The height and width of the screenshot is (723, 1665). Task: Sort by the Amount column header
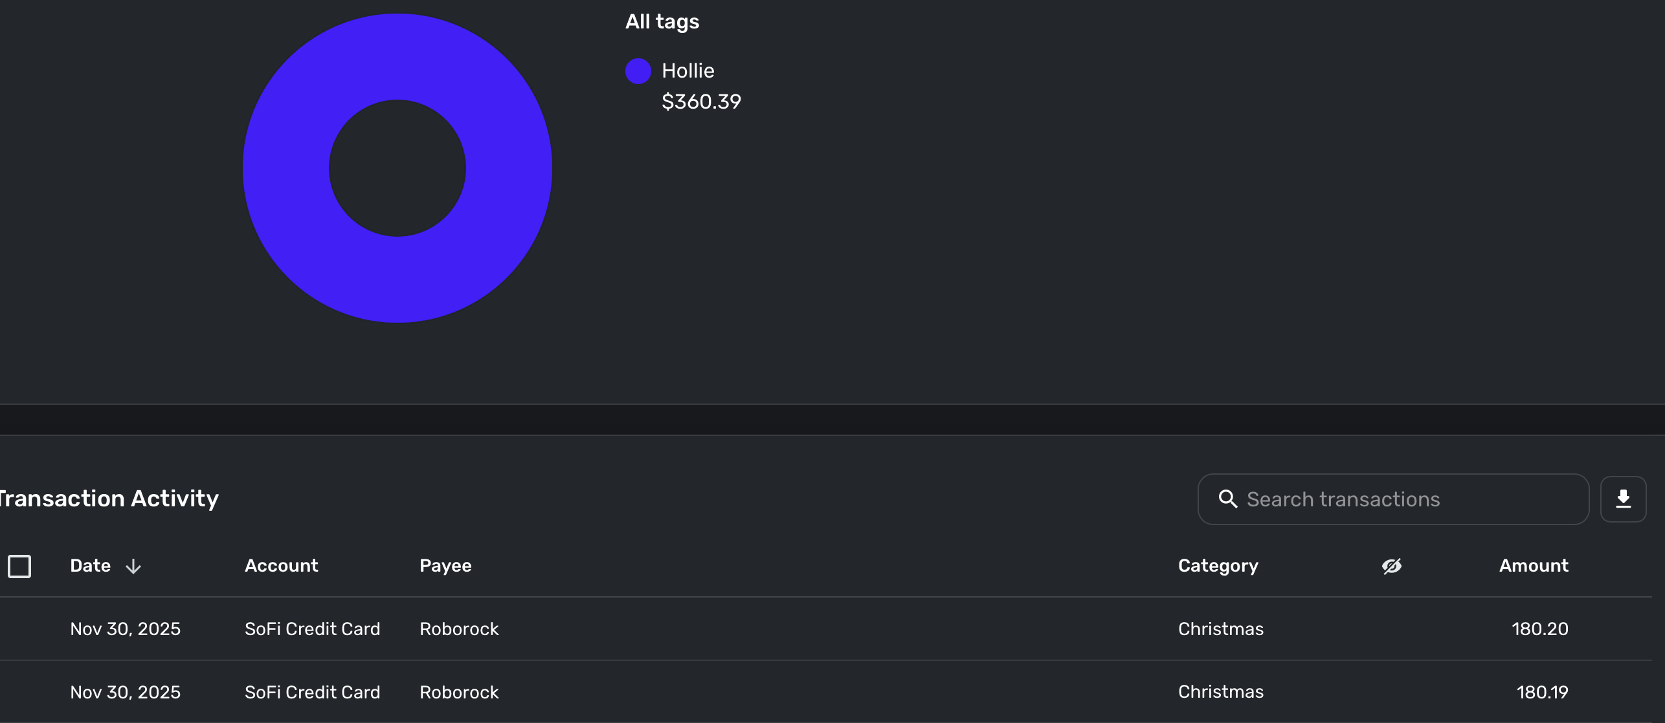coord(1534,566)
